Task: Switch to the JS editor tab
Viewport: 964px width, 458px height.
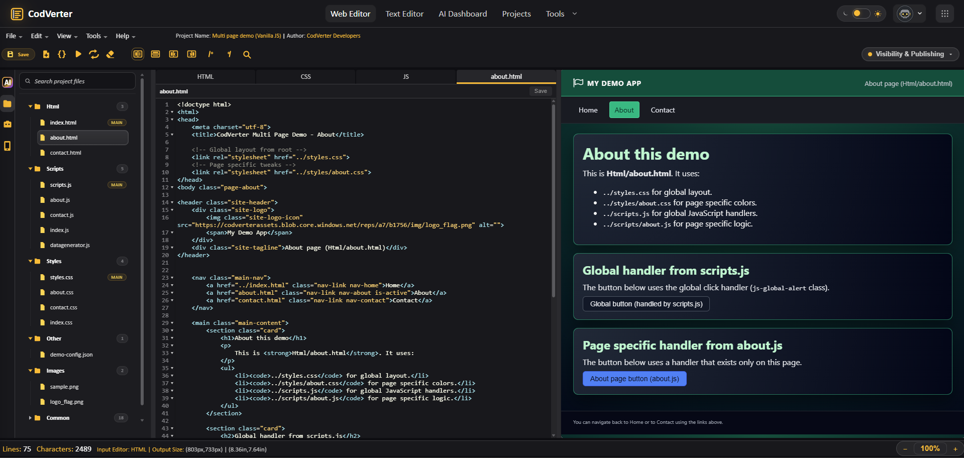Action: click(406, 77)
